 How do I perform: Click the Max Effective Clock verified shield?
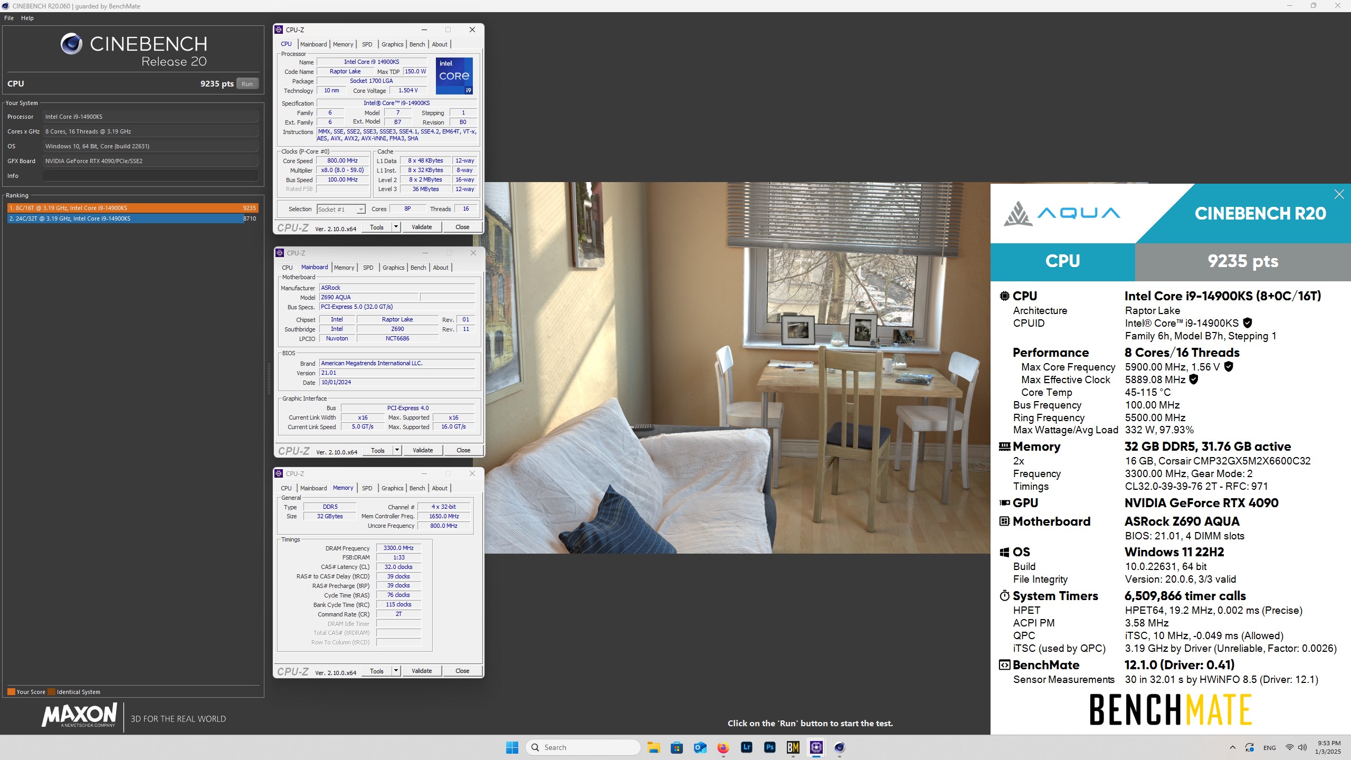tap(1194, 379)
